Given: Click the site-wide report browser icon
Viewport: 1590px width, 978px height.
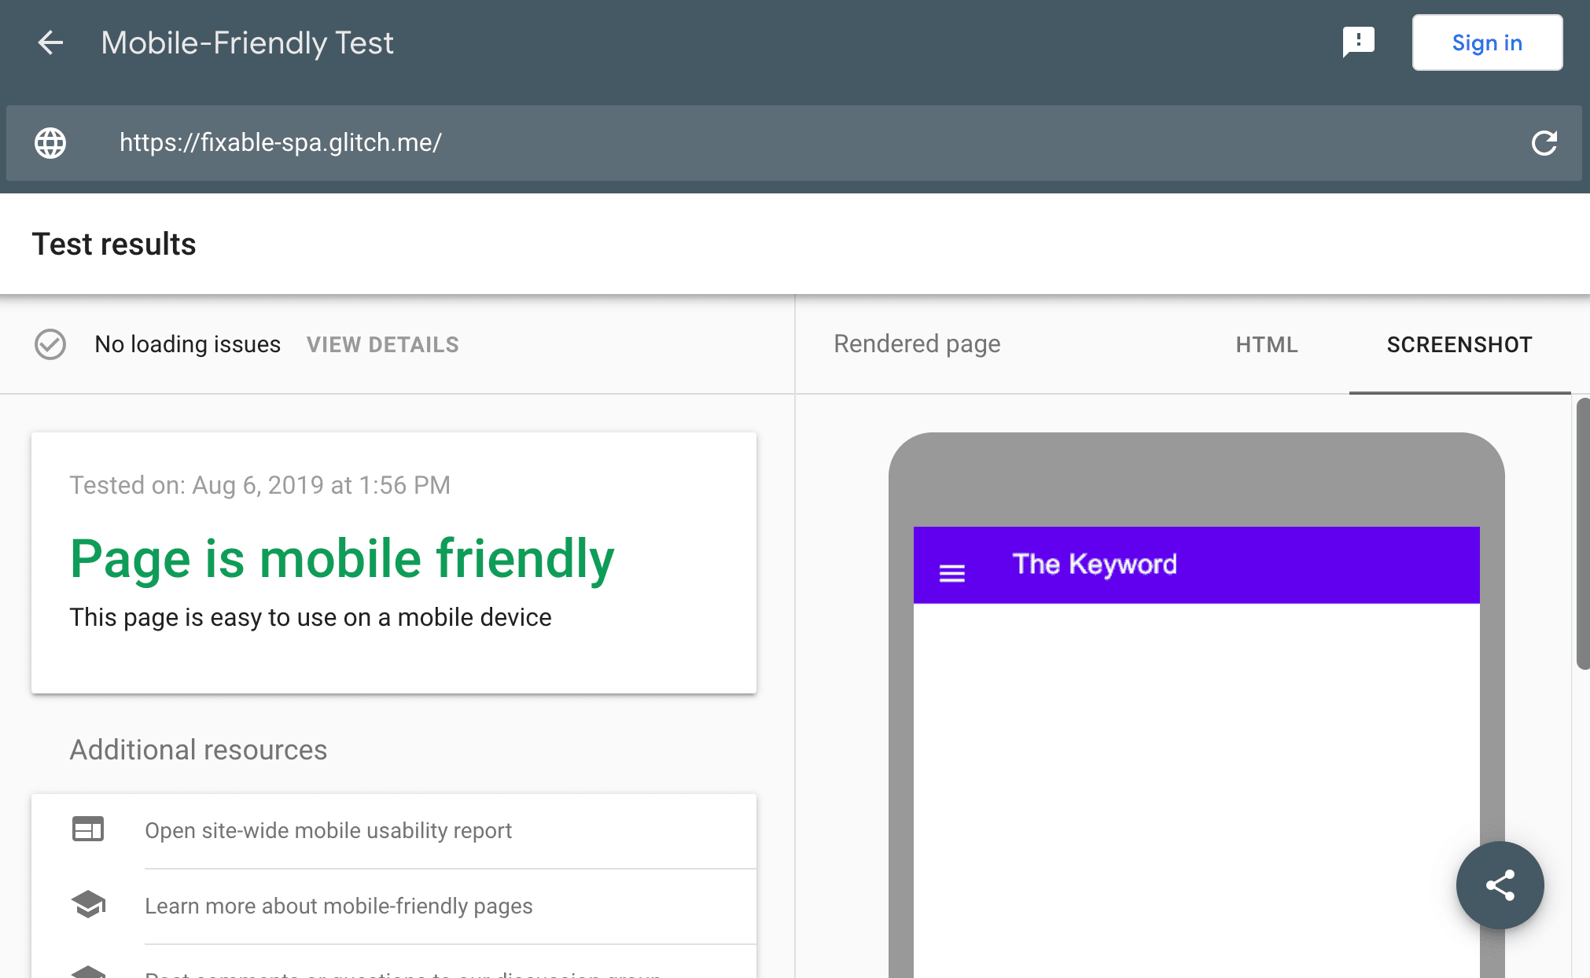Looking at the screenshot, I should coord(87,829).
